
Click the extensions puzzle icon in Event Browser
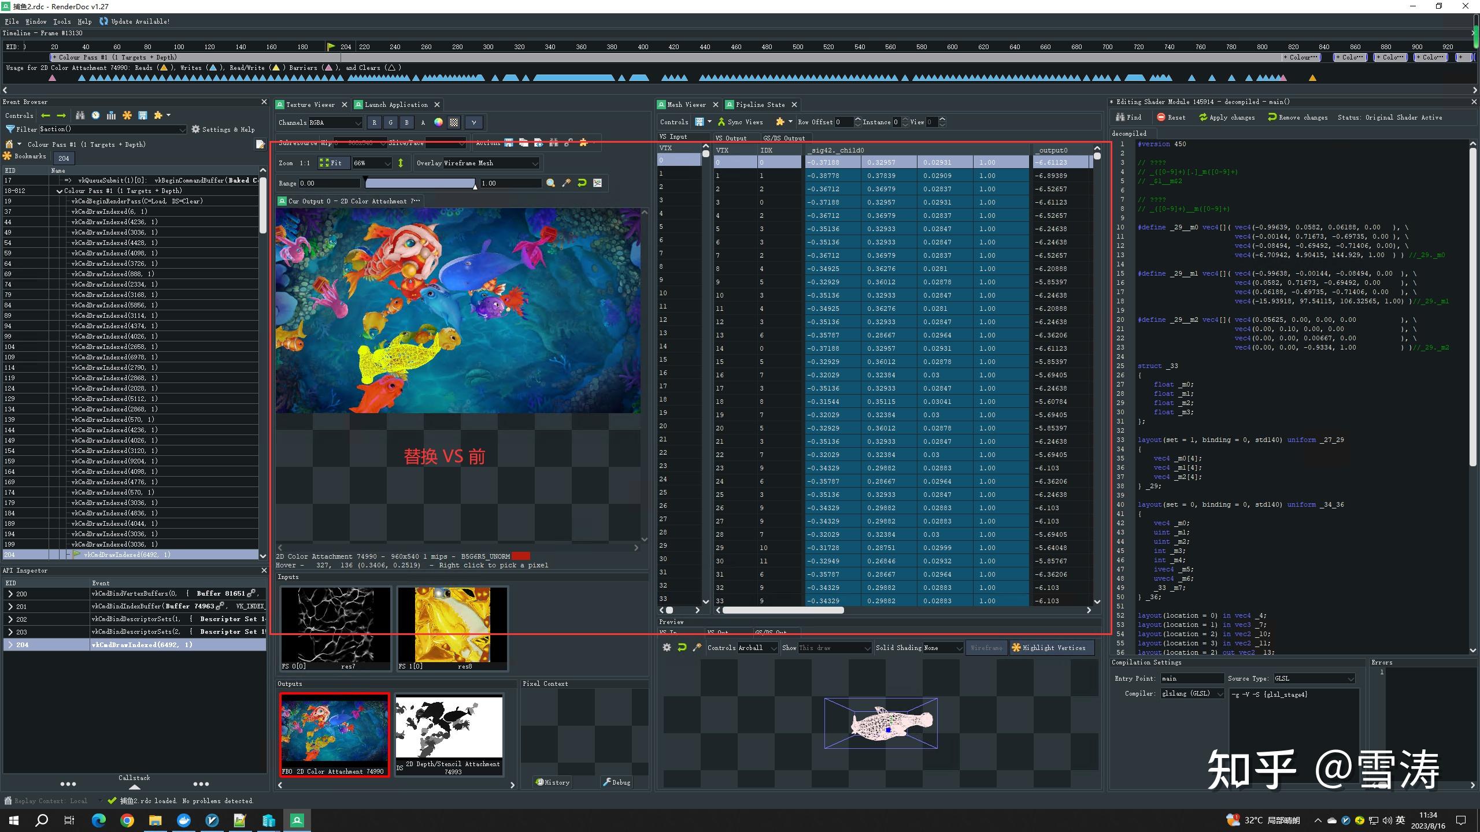point(158,116)
